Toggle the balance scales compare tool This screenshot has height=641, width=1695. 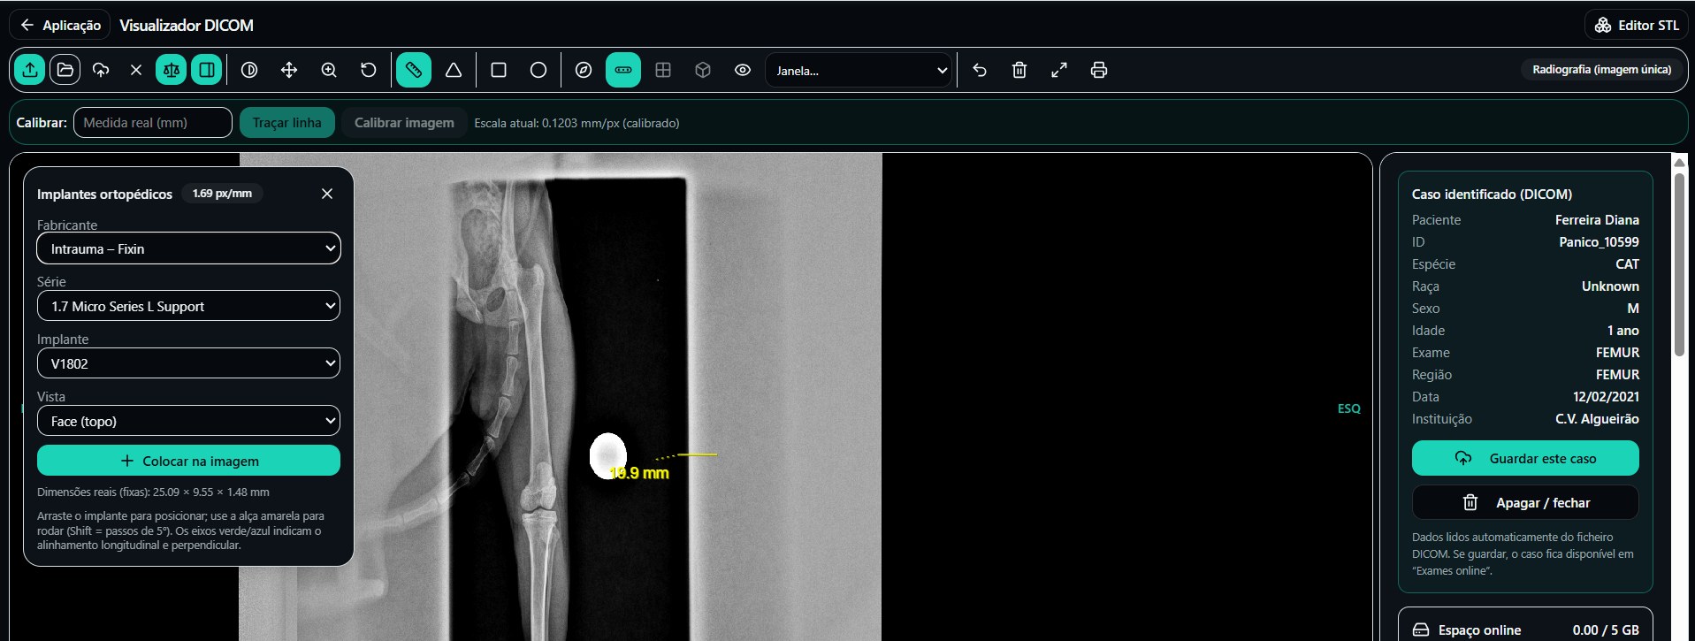(172, 70)
